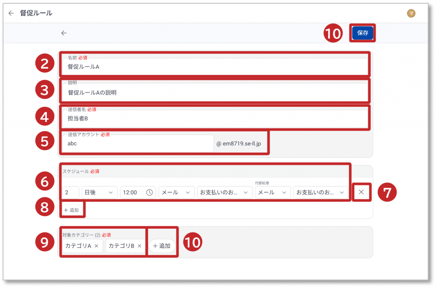Image resolution: width=436 pixels, height=288 pixels.
Task: Click the clock icon in the 12:00 time field
Action: click(149, 193)
